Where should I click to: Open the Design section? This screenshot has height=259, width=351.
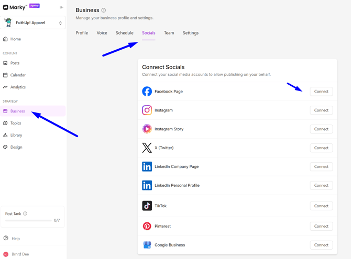[16, 148]
